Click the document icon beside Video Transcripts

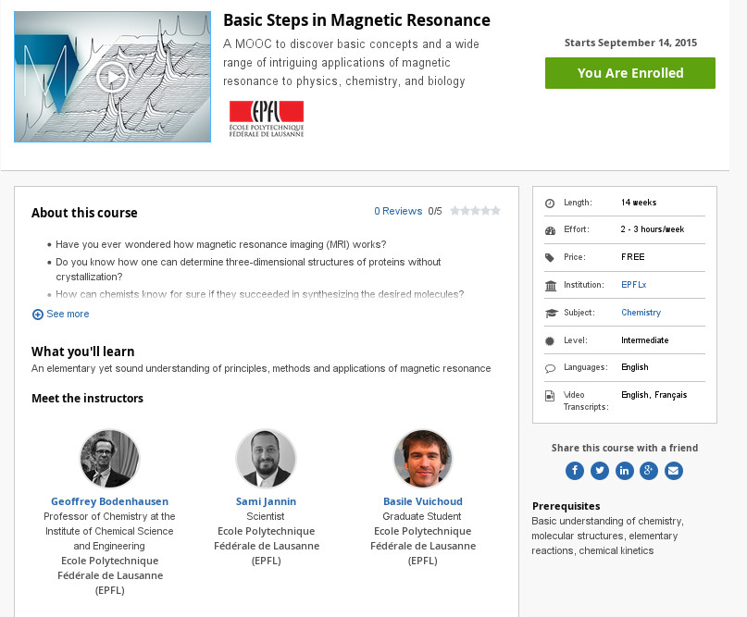(550, 396)
